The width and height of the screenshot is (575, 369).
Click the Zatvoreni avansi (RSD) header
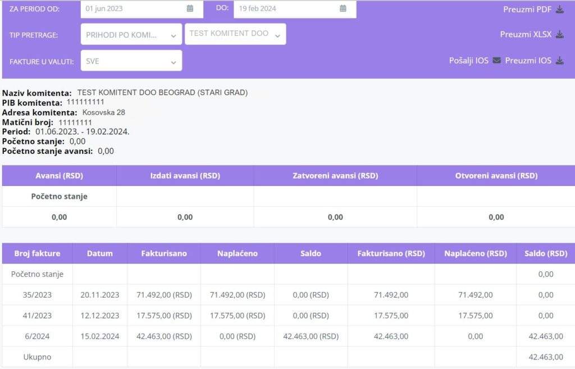335,175
